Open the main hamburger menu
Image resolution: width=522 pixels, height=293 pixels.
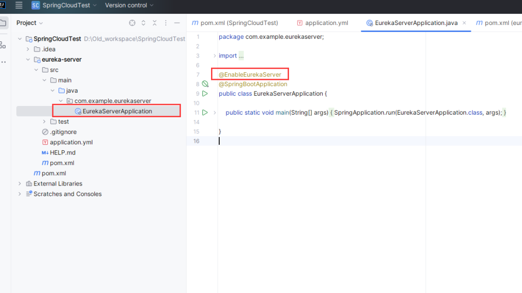(19, 5)
